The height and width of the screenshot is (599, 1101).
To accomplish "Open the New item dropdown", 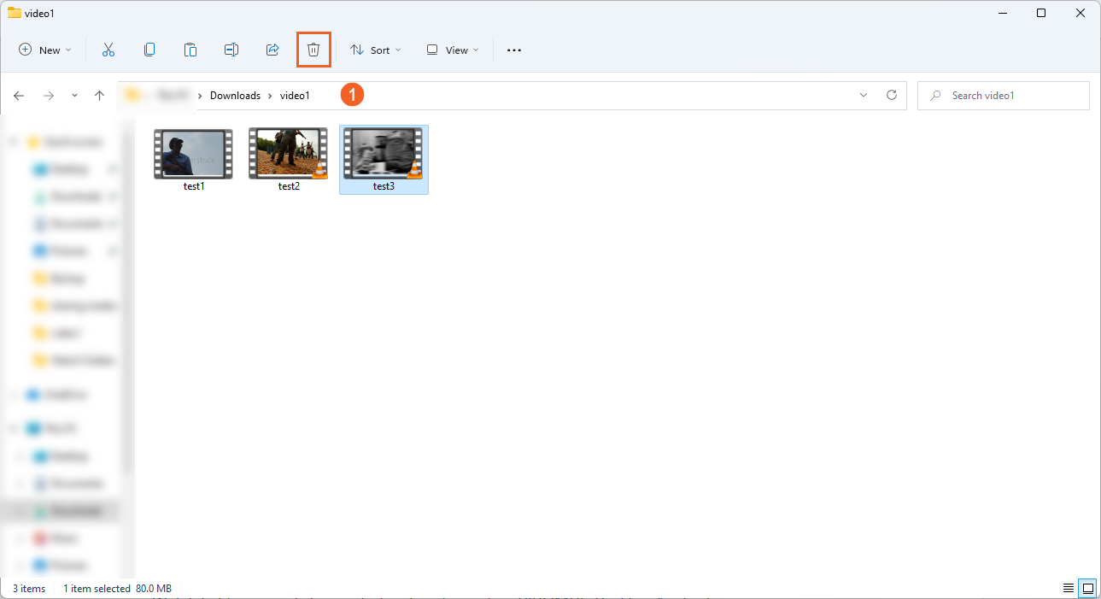I will pos(45,50).
